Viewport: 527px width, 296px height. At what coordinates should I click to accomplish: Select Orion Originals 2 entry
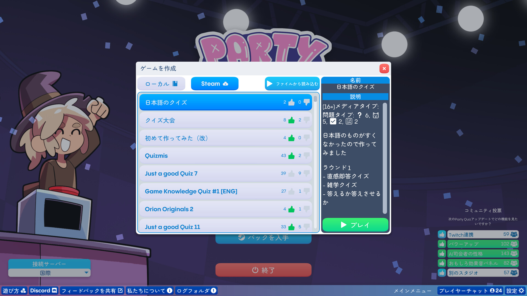coord(226,209)
